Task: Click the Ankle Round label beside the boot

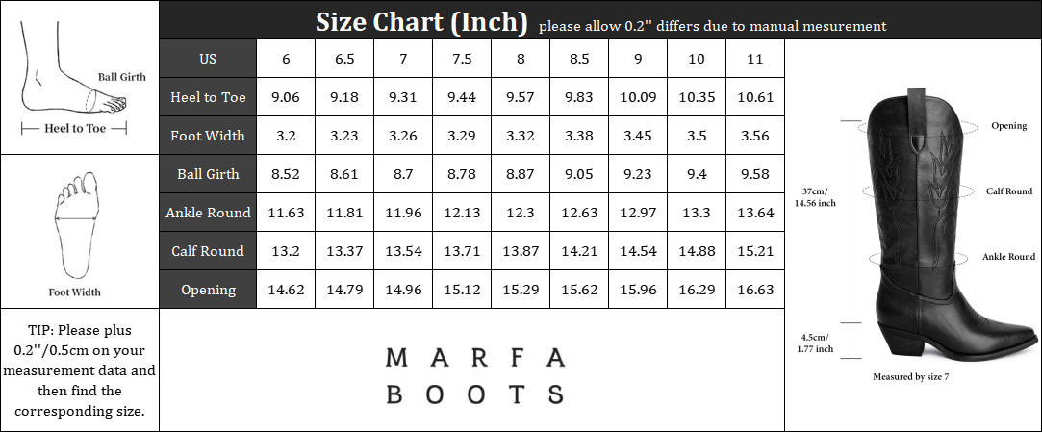Action: tap(1007, 257)
